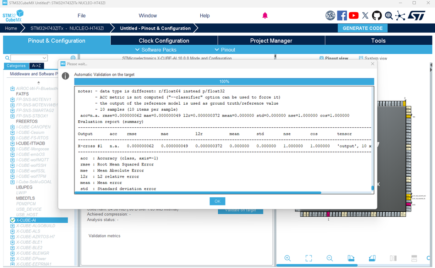Click the magnifier globe search icon in header
The width and height of the screenshot is (435, 268).
click(389, 16)
